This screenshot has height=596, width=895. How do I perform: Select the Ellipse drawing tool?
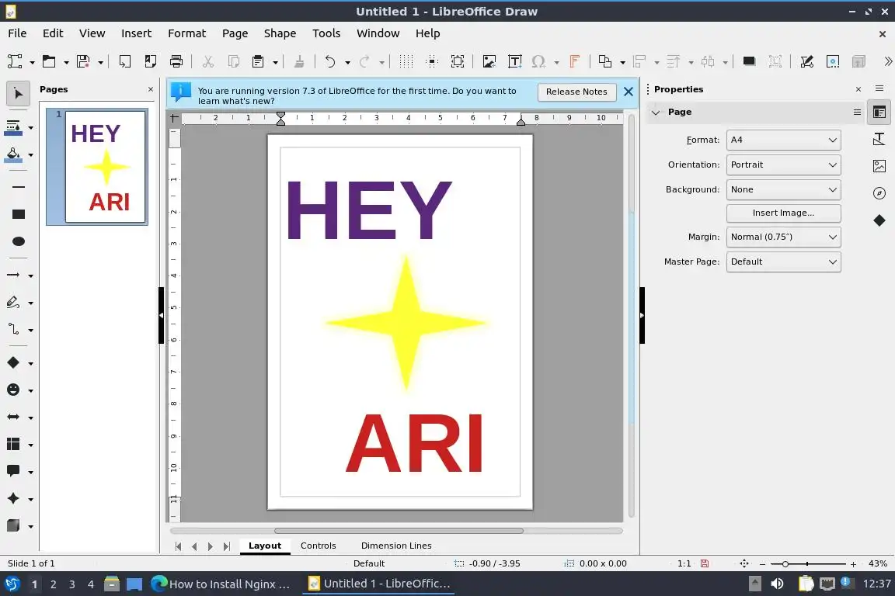point(19,241)
